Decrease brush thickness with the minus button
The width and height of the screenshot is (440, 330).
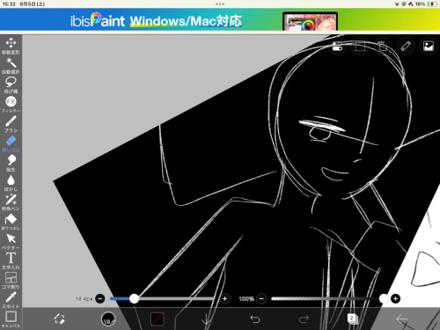point(100,298)
